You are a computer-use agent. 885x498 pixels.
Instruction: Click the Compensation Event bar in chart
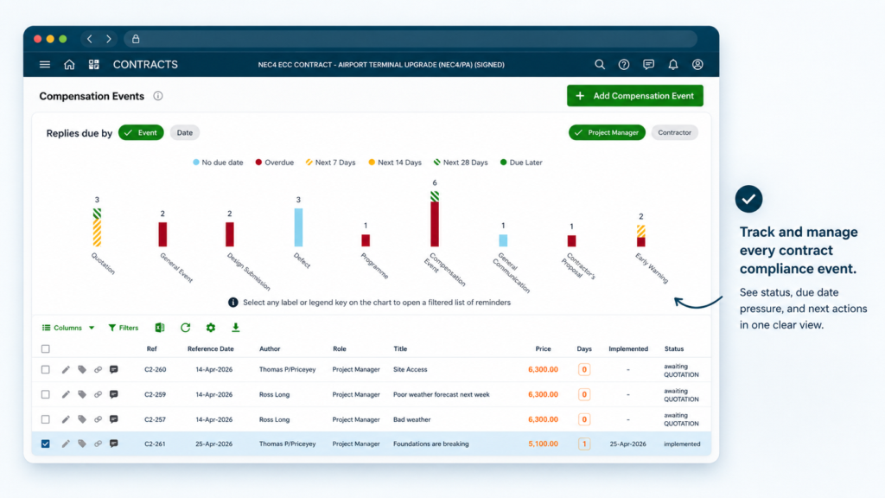[435, 219]
